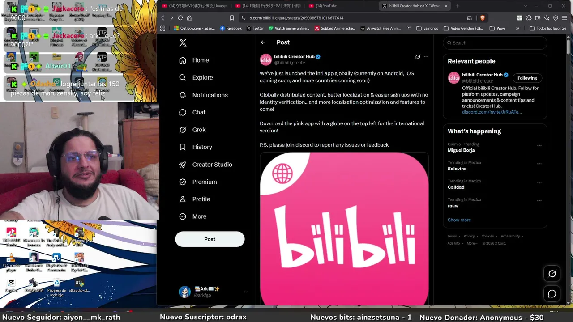Open the Outlook.com bookmark
573x322 pixels.
click(194, 28)
